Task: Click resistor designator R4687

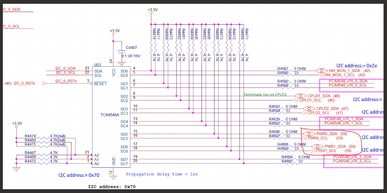Action: (x=283, y=69)
